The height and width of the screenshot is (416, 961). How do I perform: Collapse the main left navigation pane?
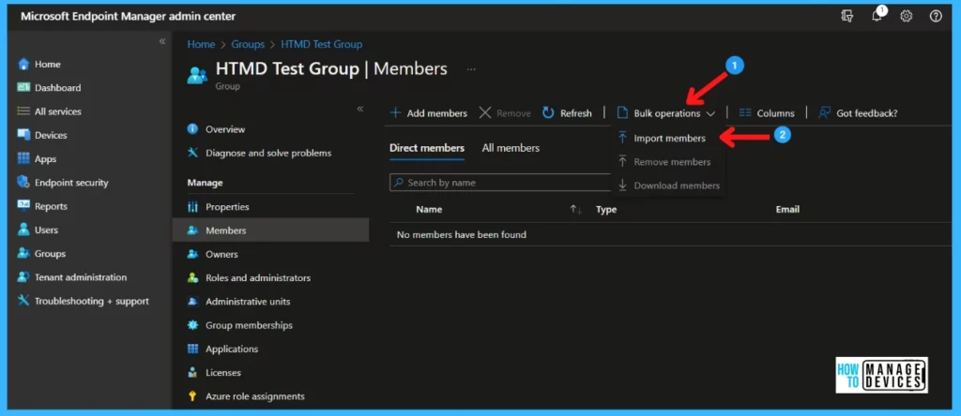pyautogui.click(x=162, y=41)
